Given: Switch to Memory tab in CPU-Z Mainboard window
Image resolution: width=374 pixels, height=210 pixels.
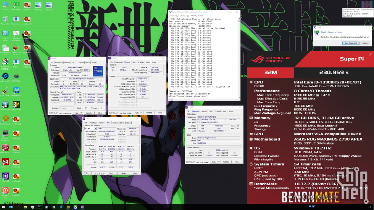Looking at the screenshot, I should click(204, 111).
